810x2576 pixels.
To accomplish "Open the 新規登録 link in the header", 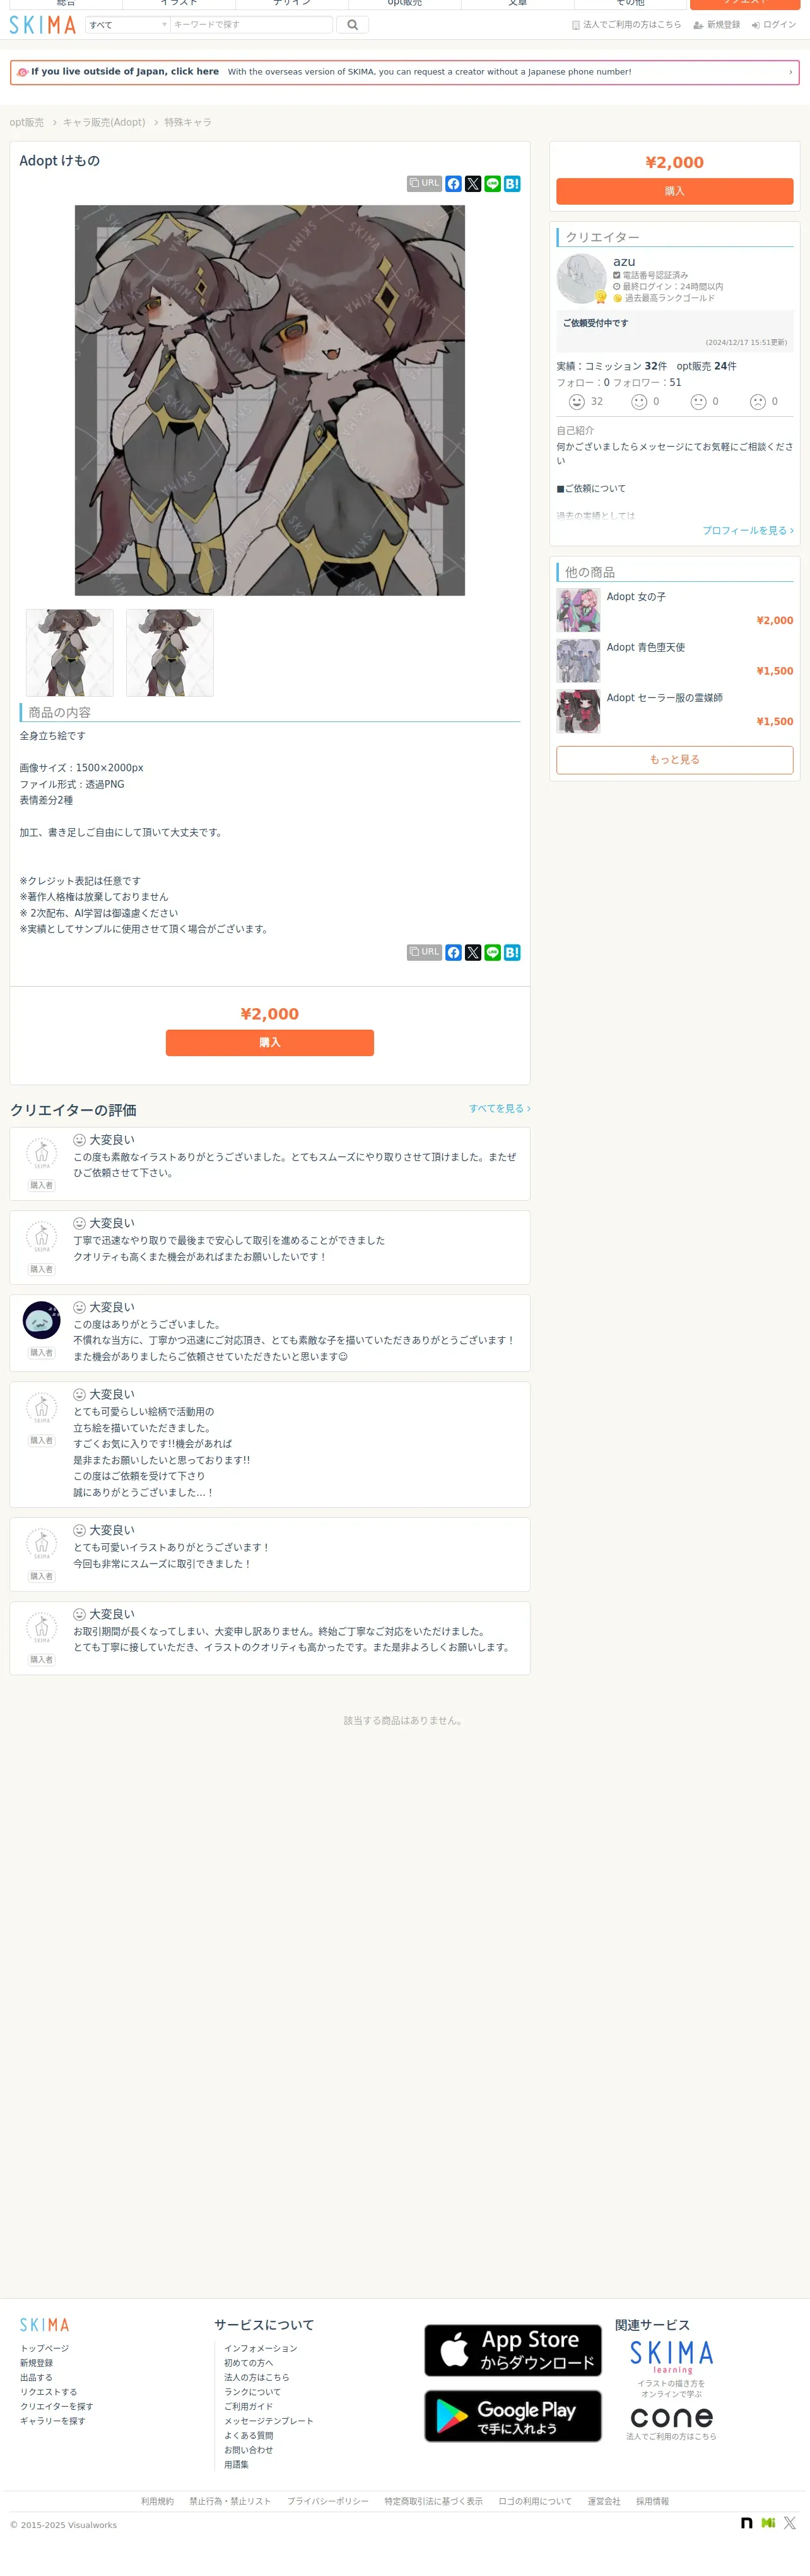I will pyautogui.click(x=717, y=25).
